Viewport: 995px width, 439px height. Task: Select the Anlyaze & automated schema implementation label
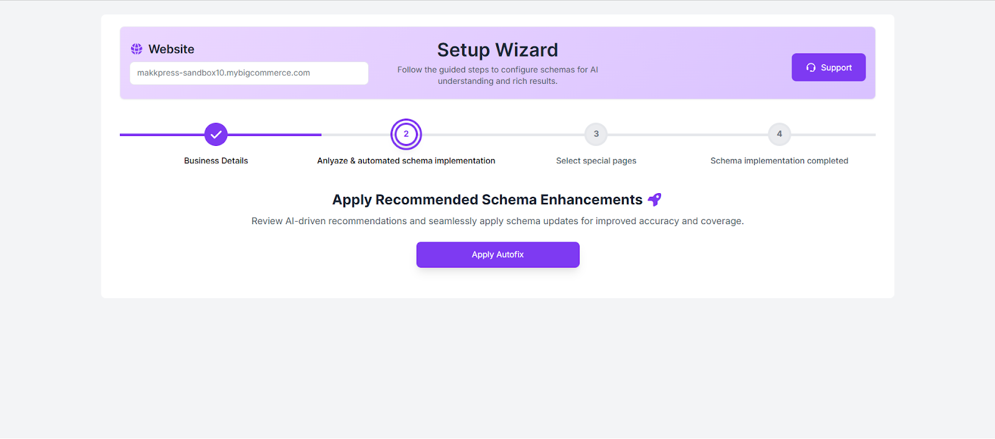click(406, 161)
